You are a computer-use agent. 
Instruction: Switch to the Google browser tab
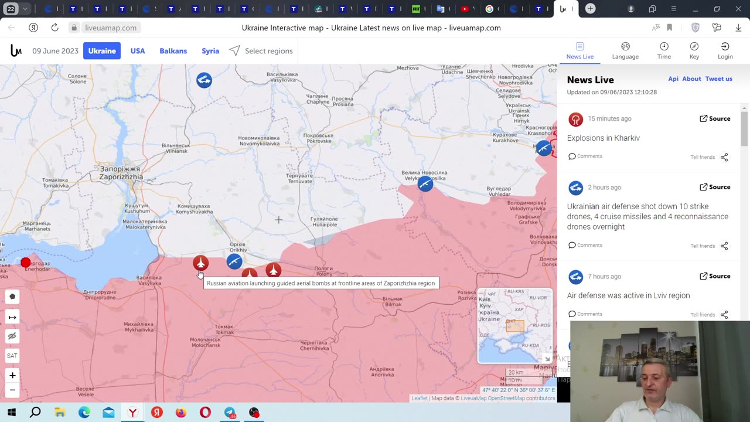[490, 9]
